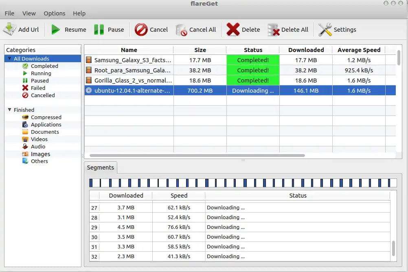Click the main Downloaded column header
408x272 pixels.
306,50
